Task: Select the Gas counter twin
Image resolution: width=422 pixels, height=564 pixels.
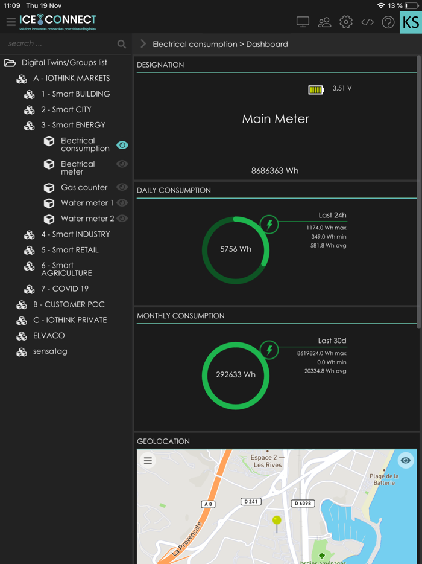Action: (84, 187)
